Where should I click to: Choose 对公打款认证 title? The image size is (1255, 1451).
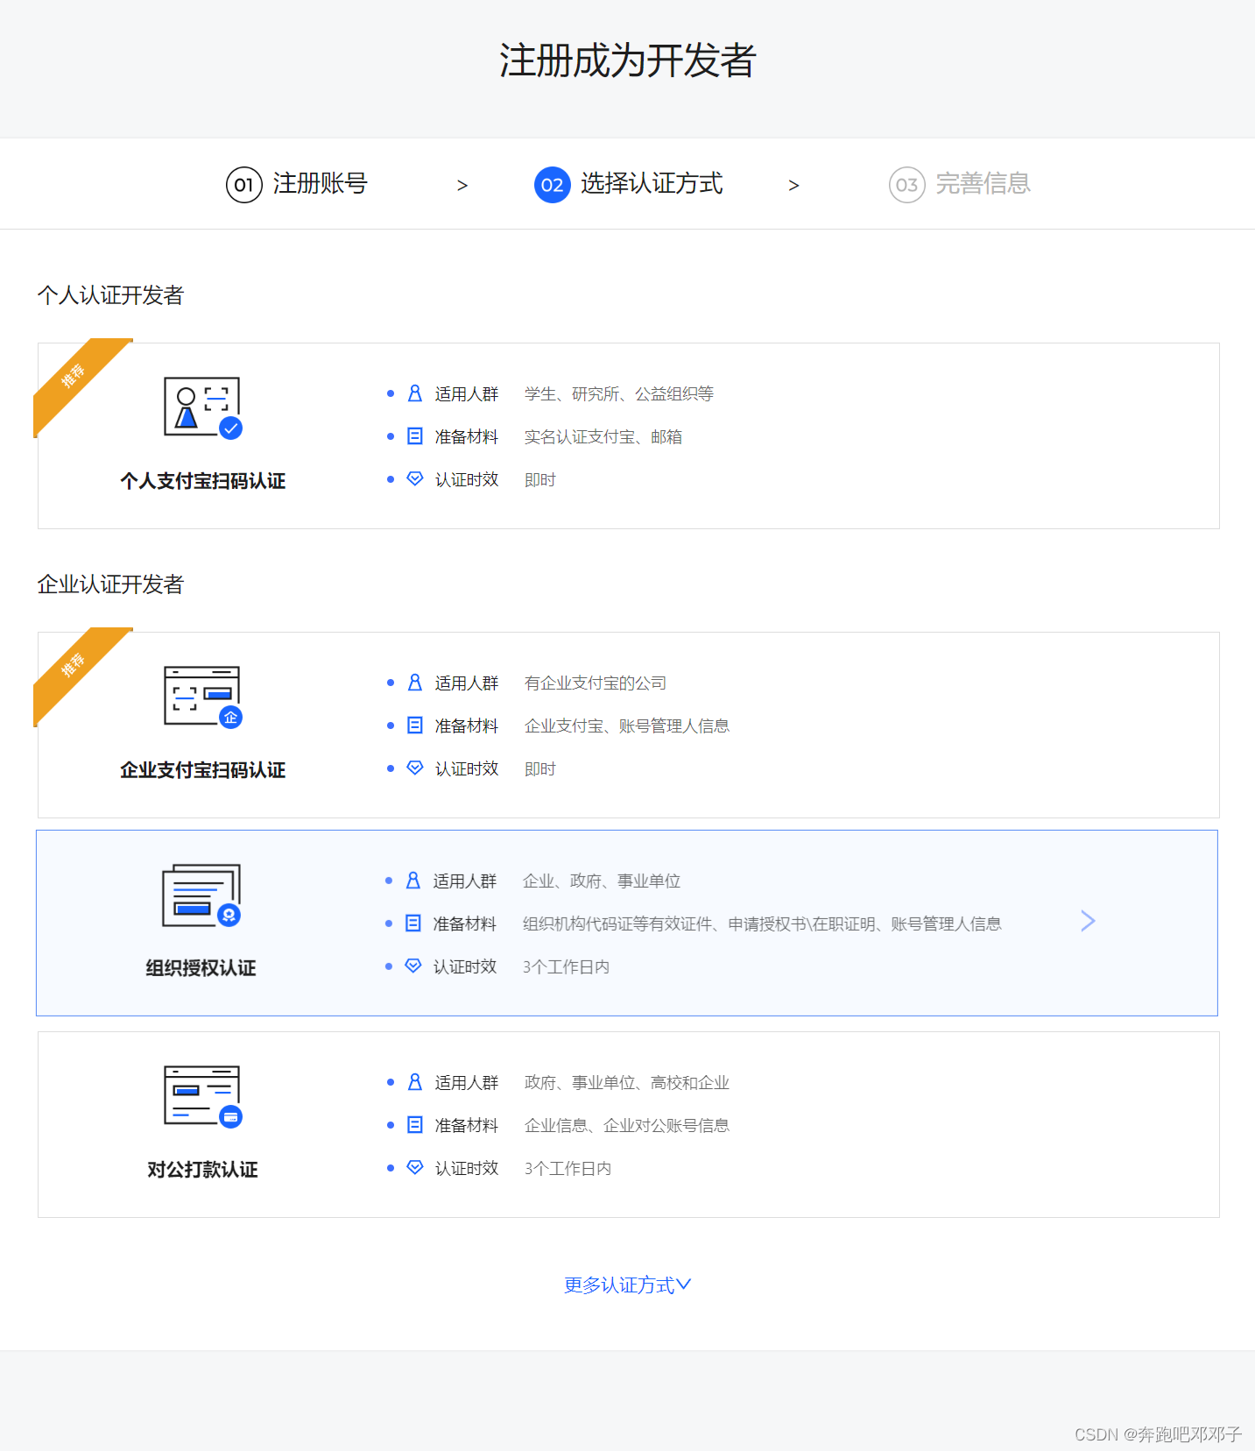pyautogui.click(x=202, y=1170)
